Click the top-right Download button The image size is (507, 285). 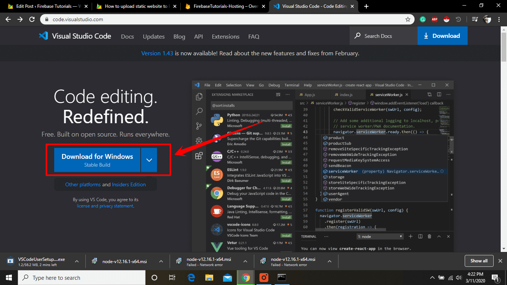coord(442,36)
